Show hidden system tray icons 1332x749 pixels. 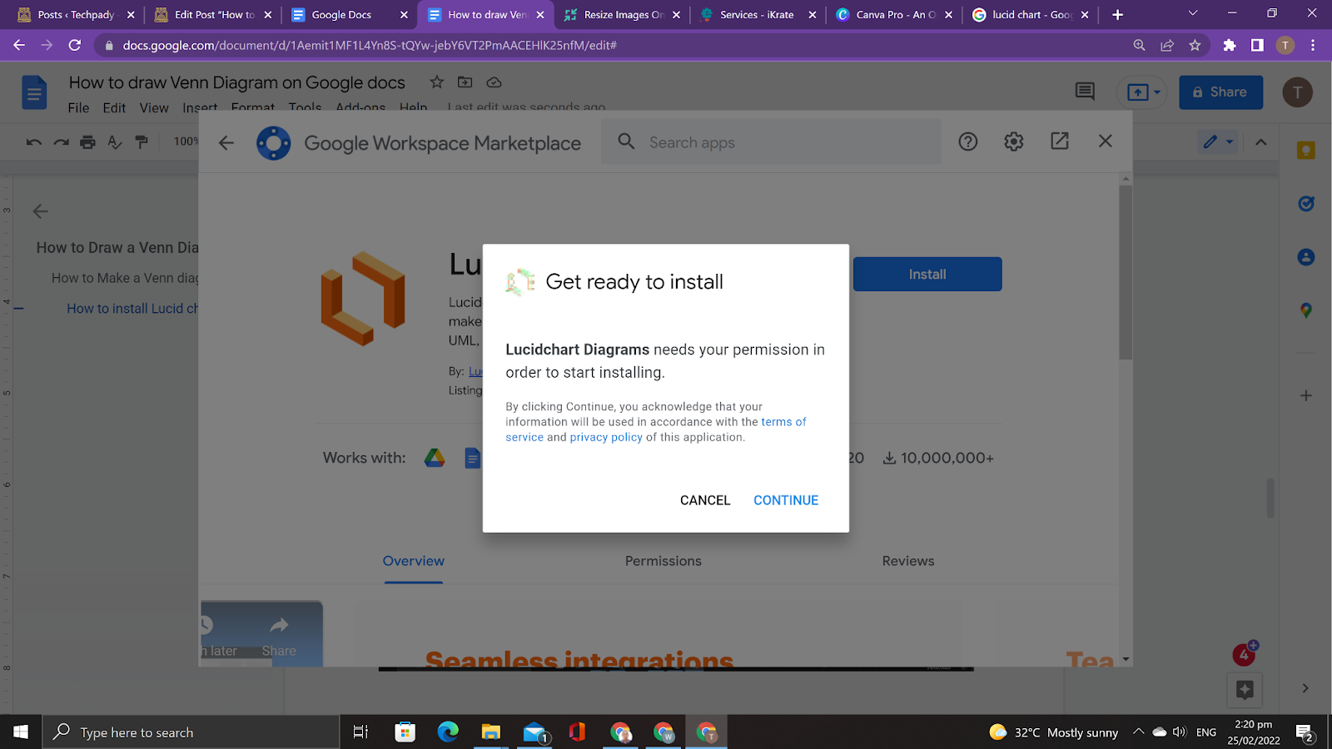tap(1138, 732)
